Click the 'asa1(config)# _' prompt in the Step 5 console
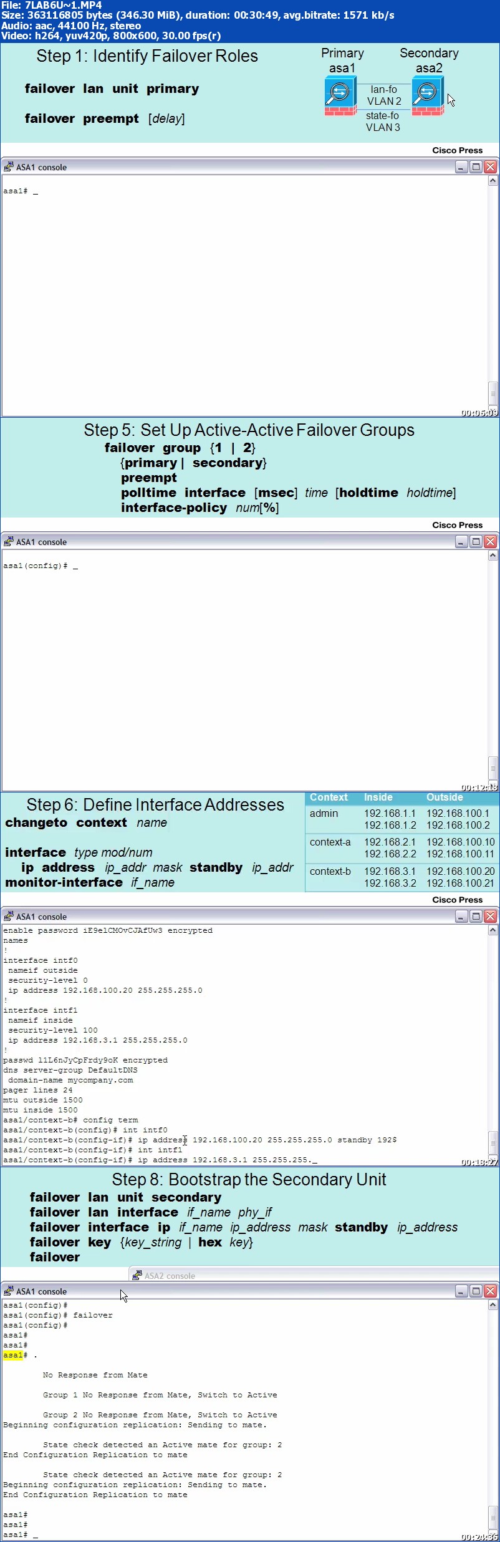The width and height of the screenshot is (500, 1542). click(x=41, y=566)
